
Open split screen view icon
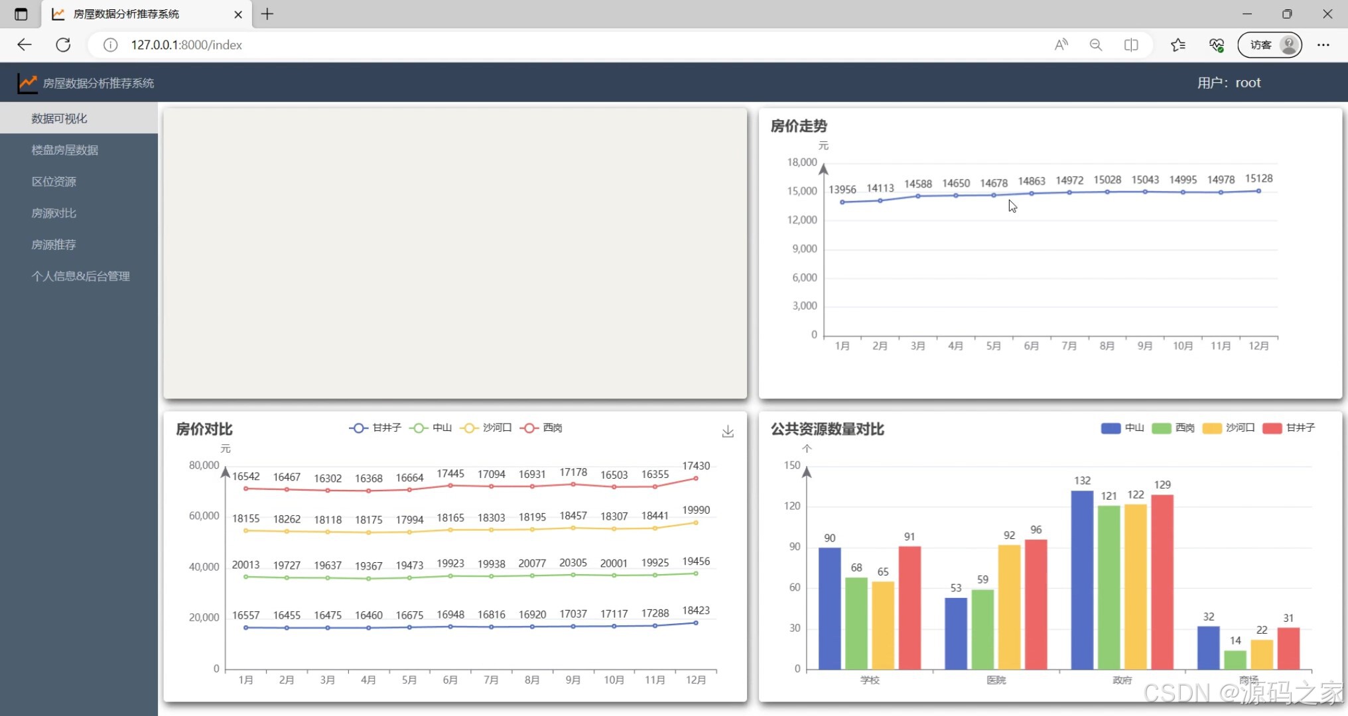click(x=1131, y=44)
